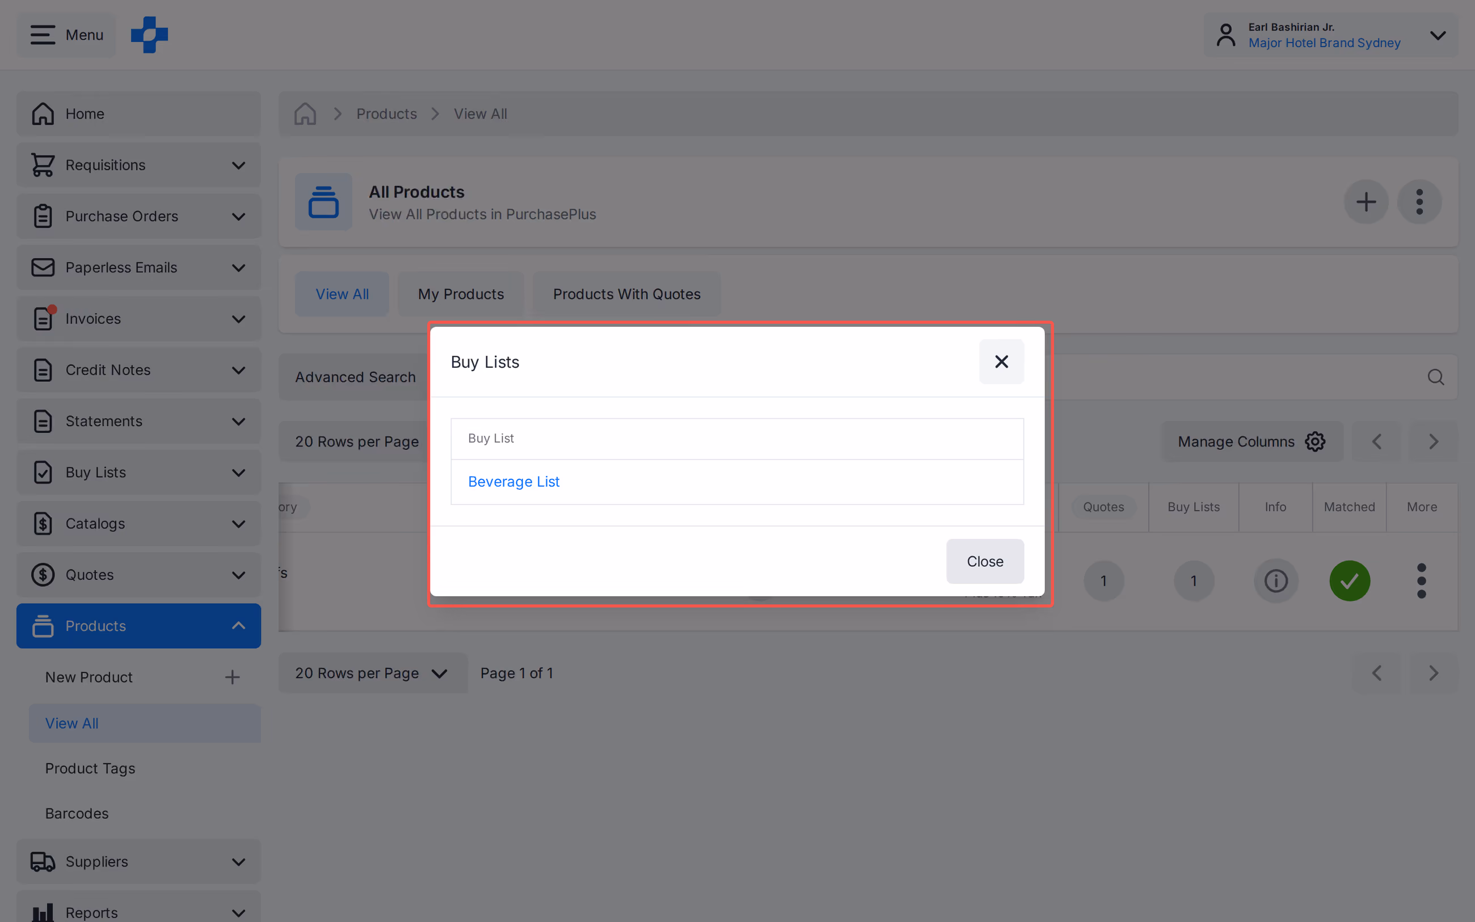Click the breadcrumb home icon
Screen dimensions: 1475x922
coord(305,113)
